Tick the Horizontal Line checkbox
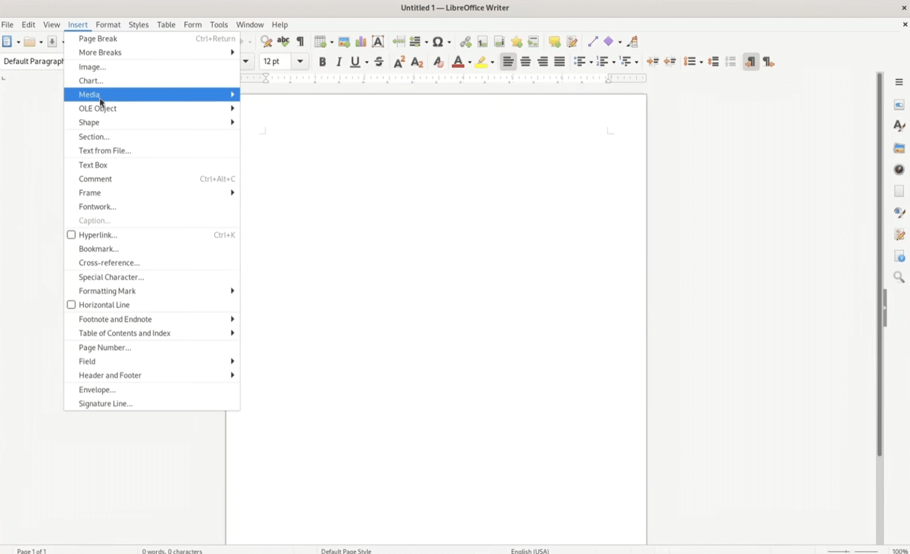The image size is (910, 554). pos(71,305)
